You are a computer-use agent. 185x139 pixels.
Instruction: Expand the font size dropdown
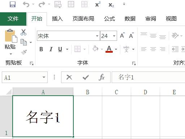(114, 36)
